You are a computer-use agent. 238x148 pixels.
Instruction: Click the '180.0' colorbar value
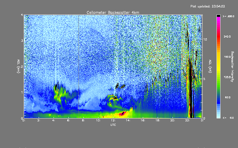tap(227, 57)
